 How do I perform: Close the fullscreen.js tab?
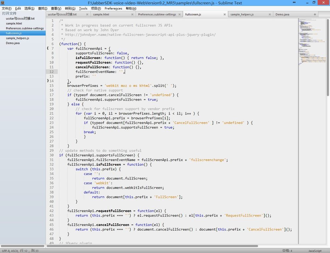224,15
